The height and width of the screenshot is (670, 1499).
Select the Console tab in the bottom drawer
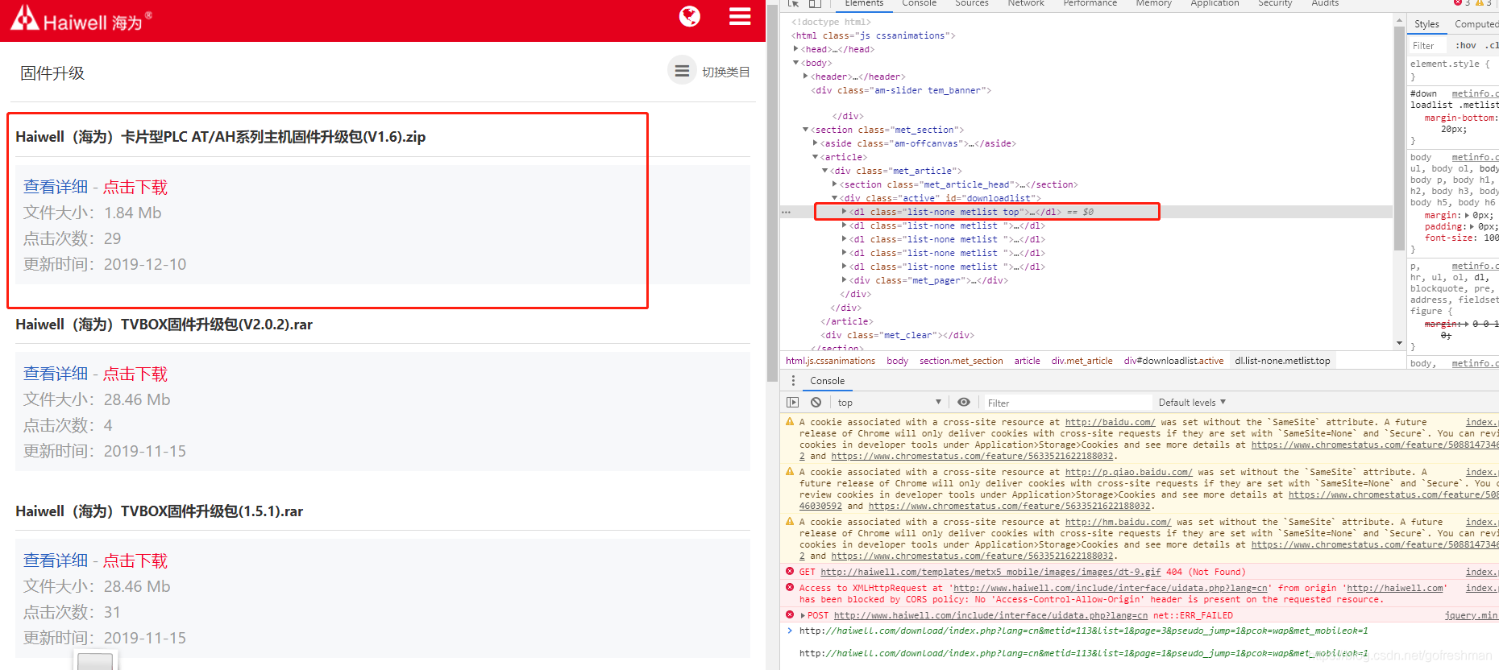[828, 381]
